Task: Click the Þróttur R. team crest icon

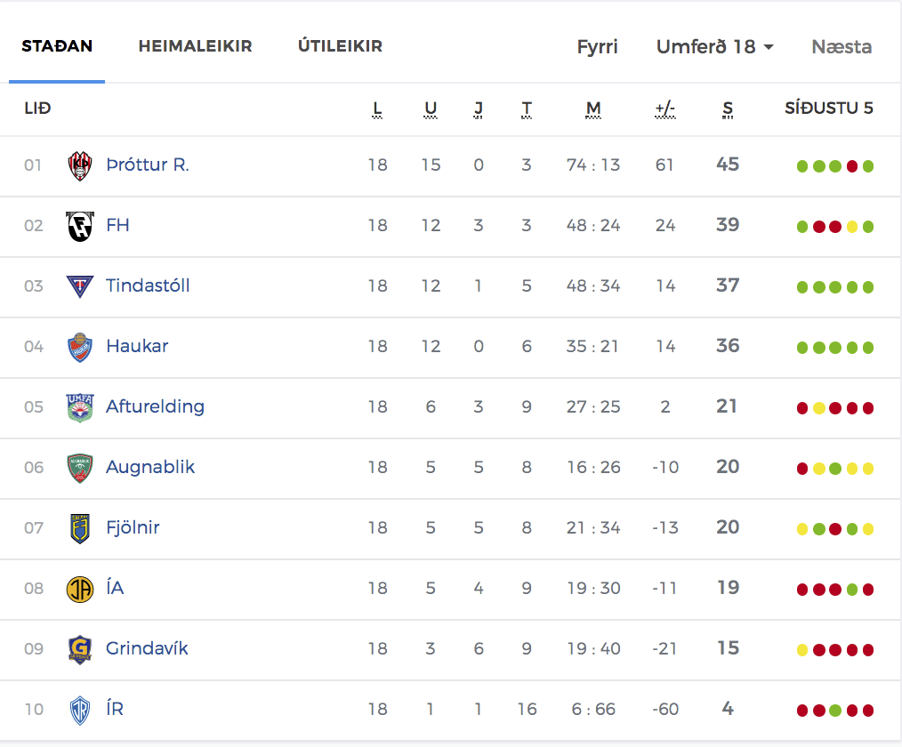Action: [x=80, y=165]
